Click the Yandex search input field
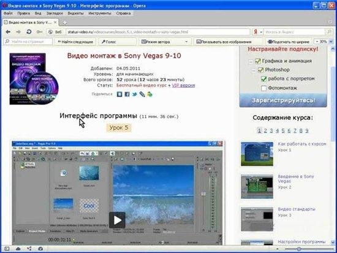Image resolution: width=337 pixels, height=253 pixels. pos(294,32)
